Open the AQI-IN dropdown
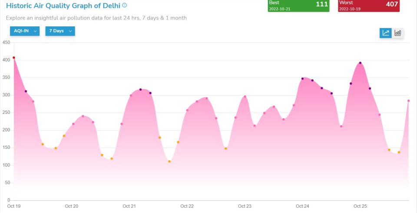Screen dimensions: 417x213 25,31
